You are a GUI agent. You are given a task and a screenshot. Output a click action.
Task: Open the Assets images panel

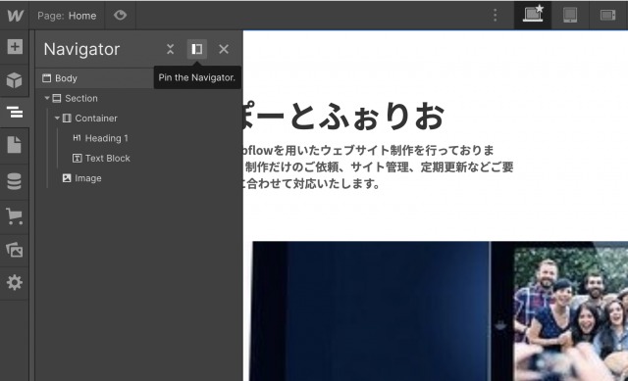(15, 250)
